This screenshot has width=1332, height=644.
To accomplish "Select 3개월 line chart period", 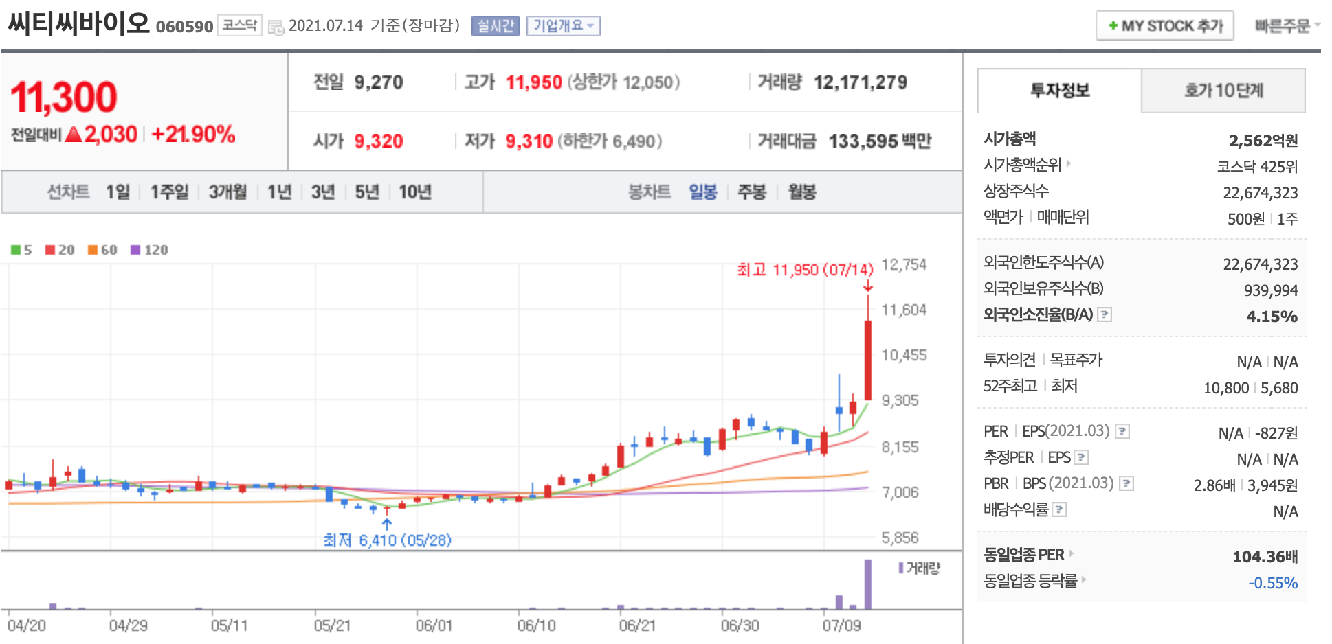I will pos(227,192).
